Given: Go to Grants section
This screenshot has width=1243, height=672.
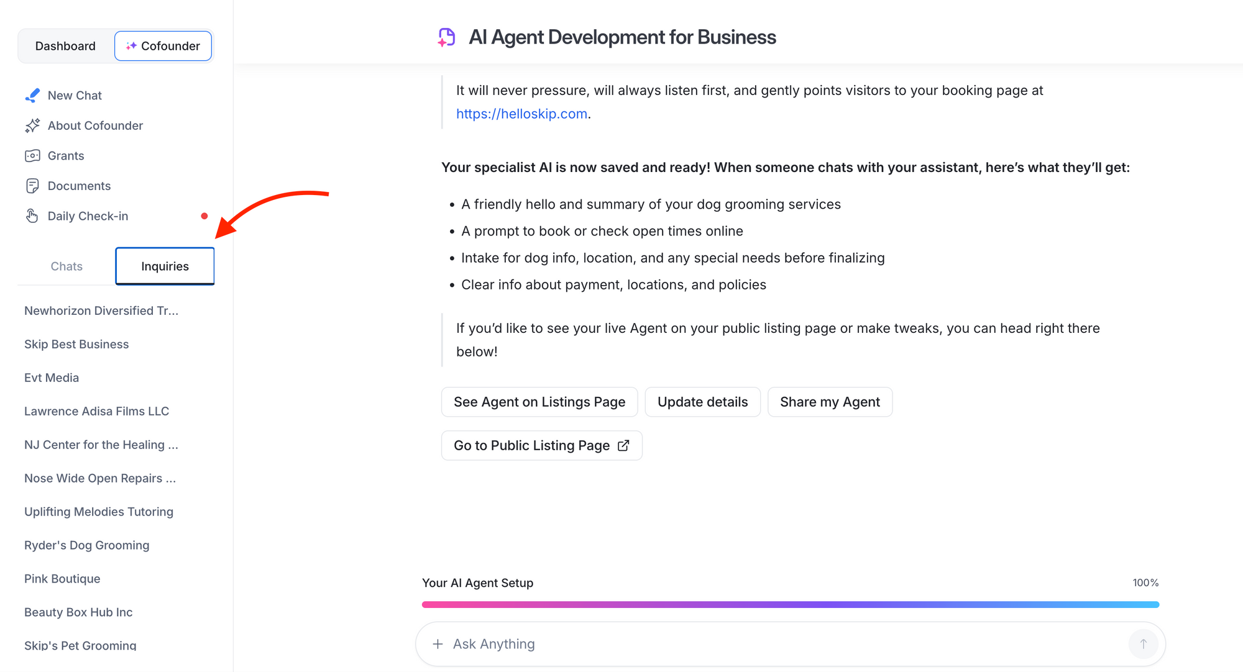Looking at the screenshot, I should 66,156.
